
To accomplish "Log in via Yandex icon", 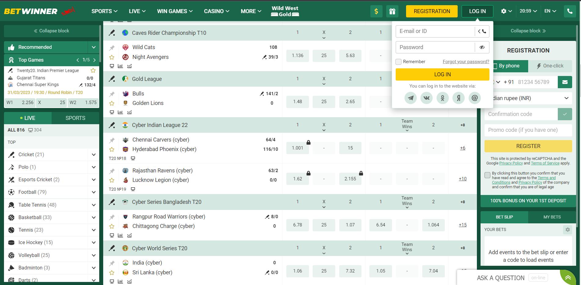I will coord(459,98).
